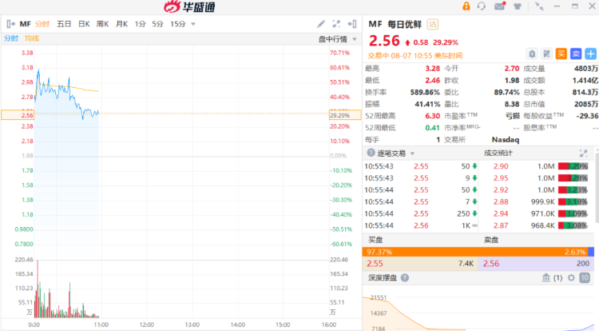Click the 交易所 value Nasdaq
The width and height of the screenshot is (599, 331).
click(x=506, y=139)
